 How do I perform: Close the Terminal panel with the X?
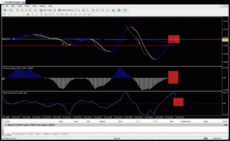click(2, 120)
